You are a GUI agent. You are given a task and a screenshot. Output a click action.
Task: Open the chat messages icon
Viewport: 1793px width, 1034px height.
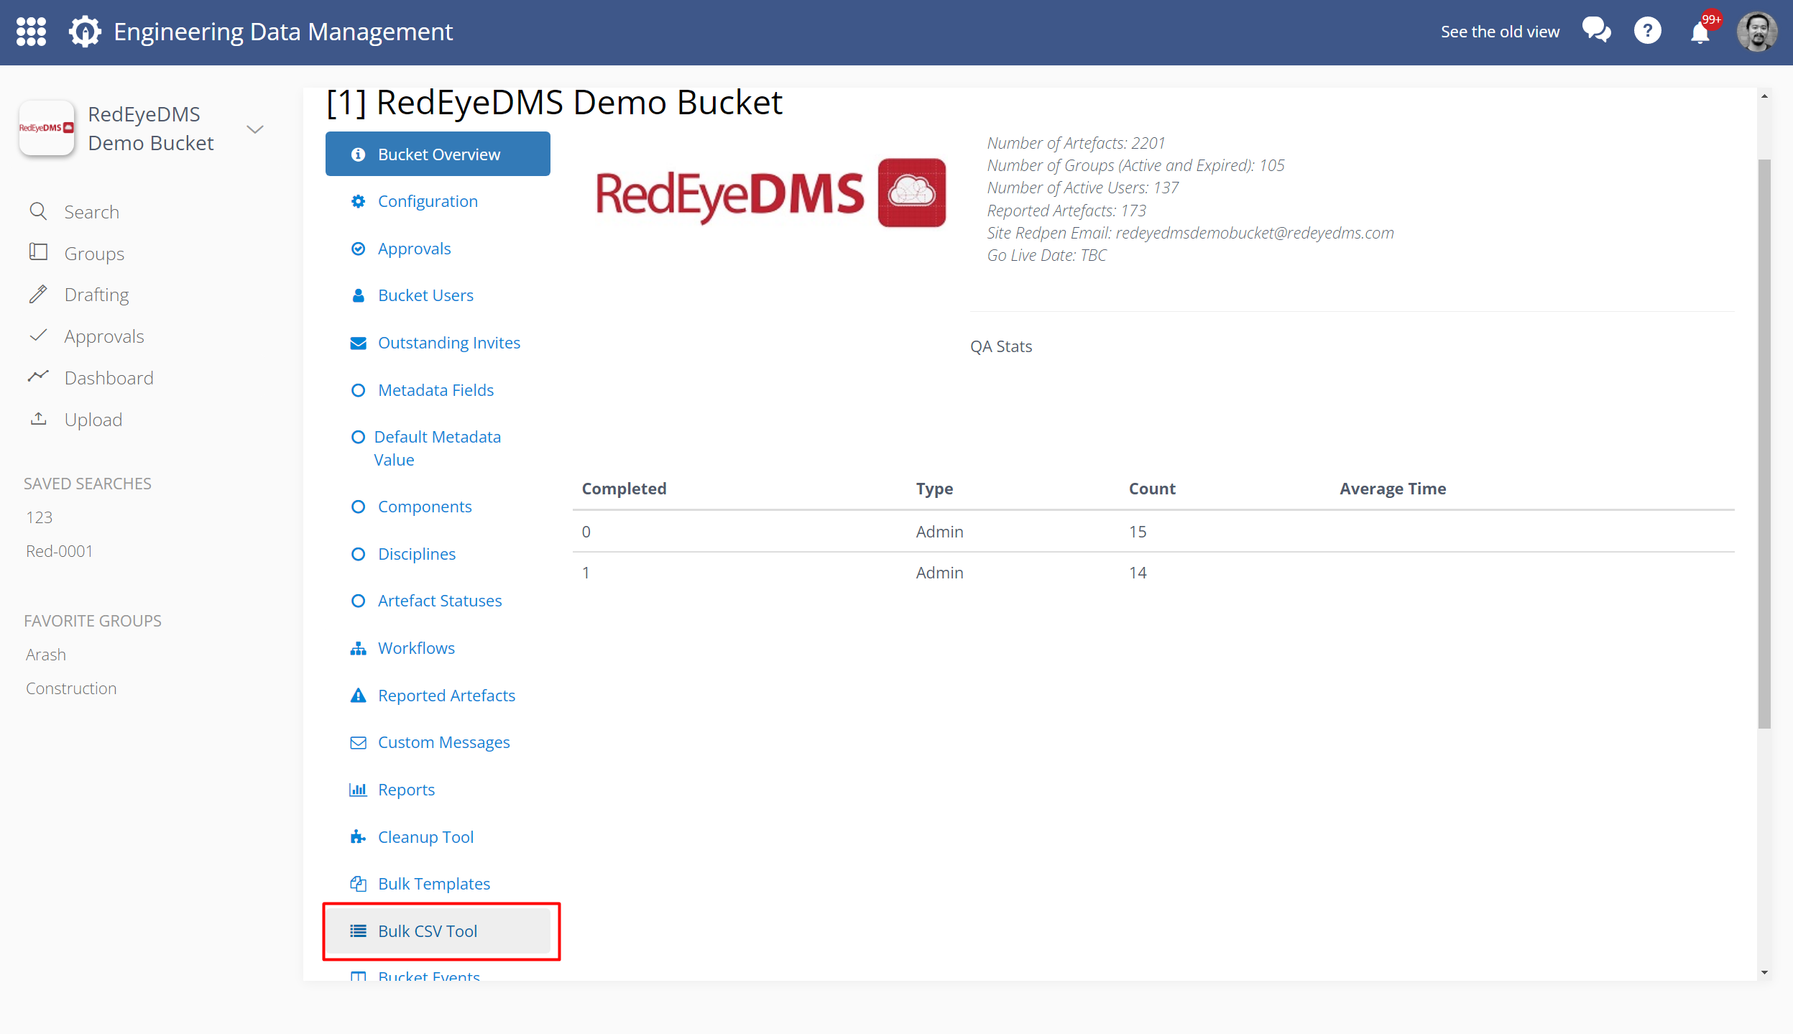1596,31
